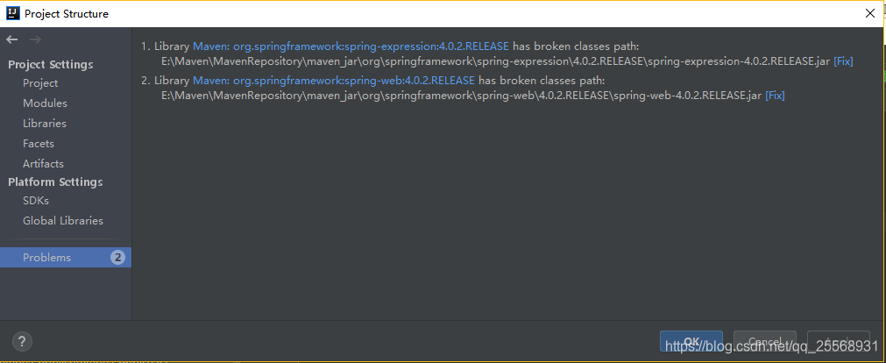
Task: Open the help question mark button
Action: point(22,341)
